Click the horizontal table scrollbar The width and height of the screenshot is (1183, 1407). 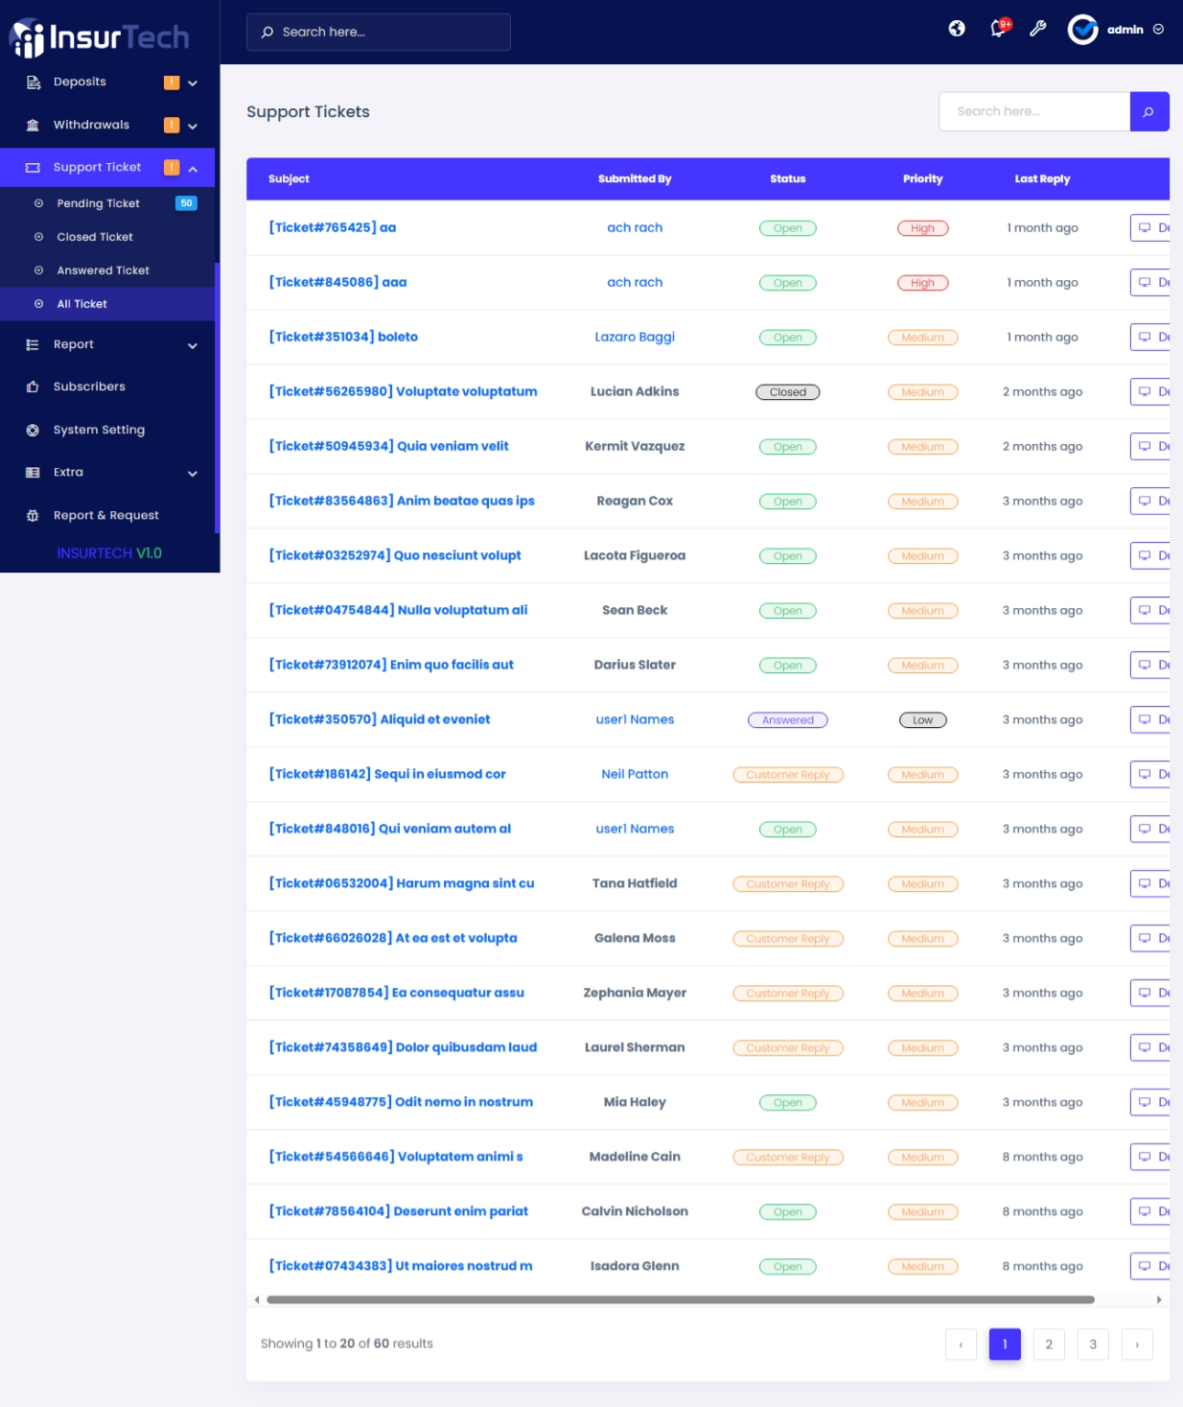coord(681,1300)
